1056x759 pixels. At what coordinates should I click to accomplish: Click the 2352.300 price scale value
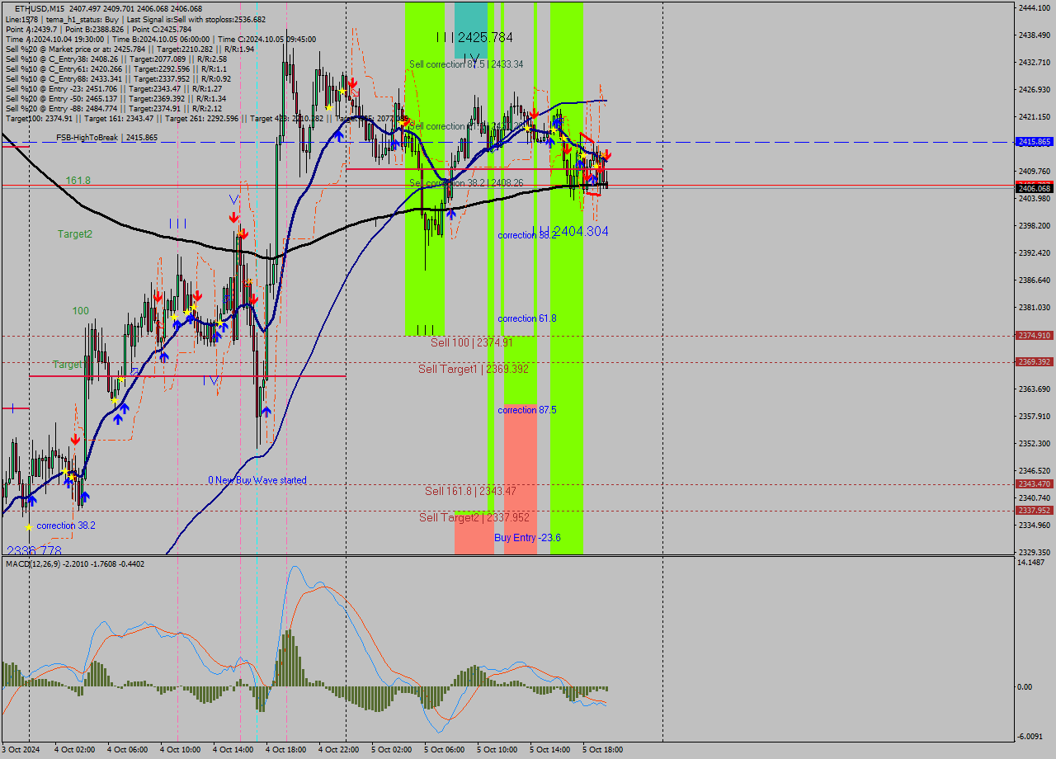[x=1034, y=443]
